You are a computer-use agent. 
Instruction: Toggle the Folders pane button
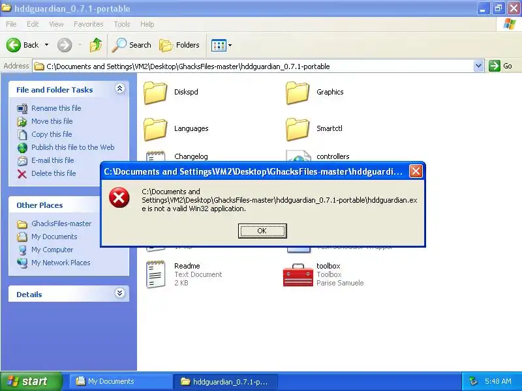(x=179, y=45)
